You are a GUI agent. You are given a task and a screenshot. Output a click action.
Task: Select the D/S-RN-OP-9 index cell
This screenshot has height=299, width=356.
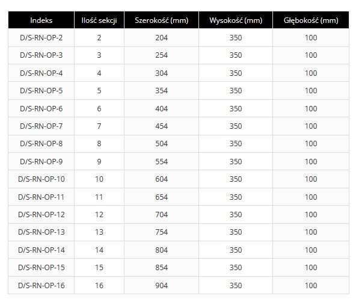[41, 162]
